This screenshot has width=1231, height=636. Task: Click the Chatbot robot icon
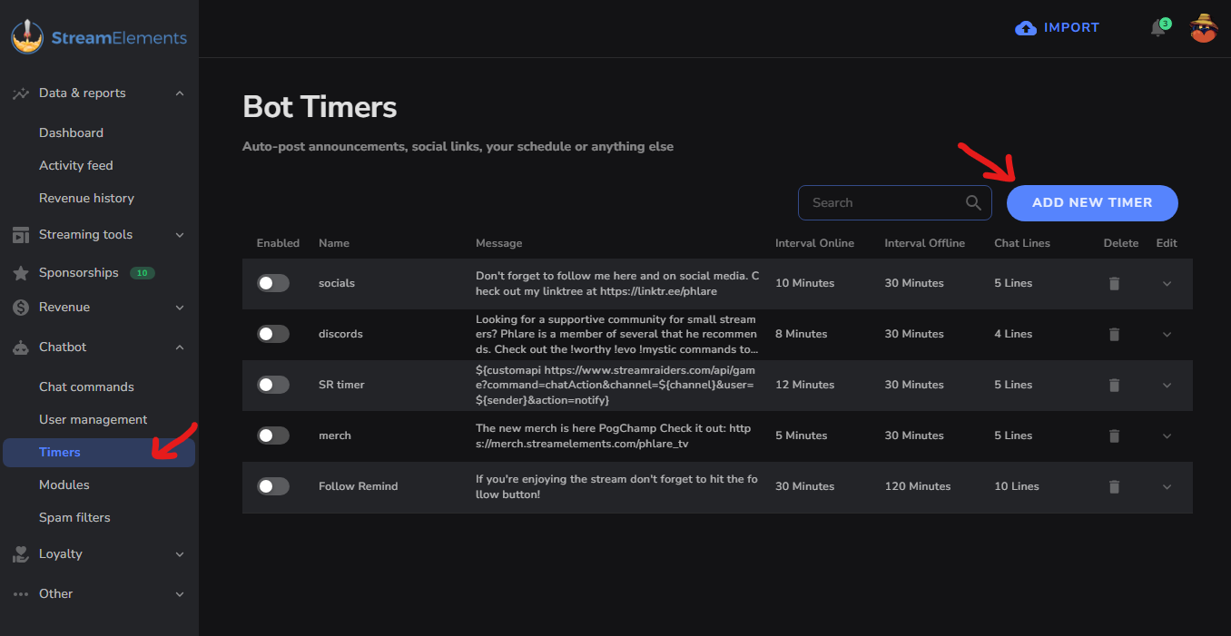(x=20, y=347)
